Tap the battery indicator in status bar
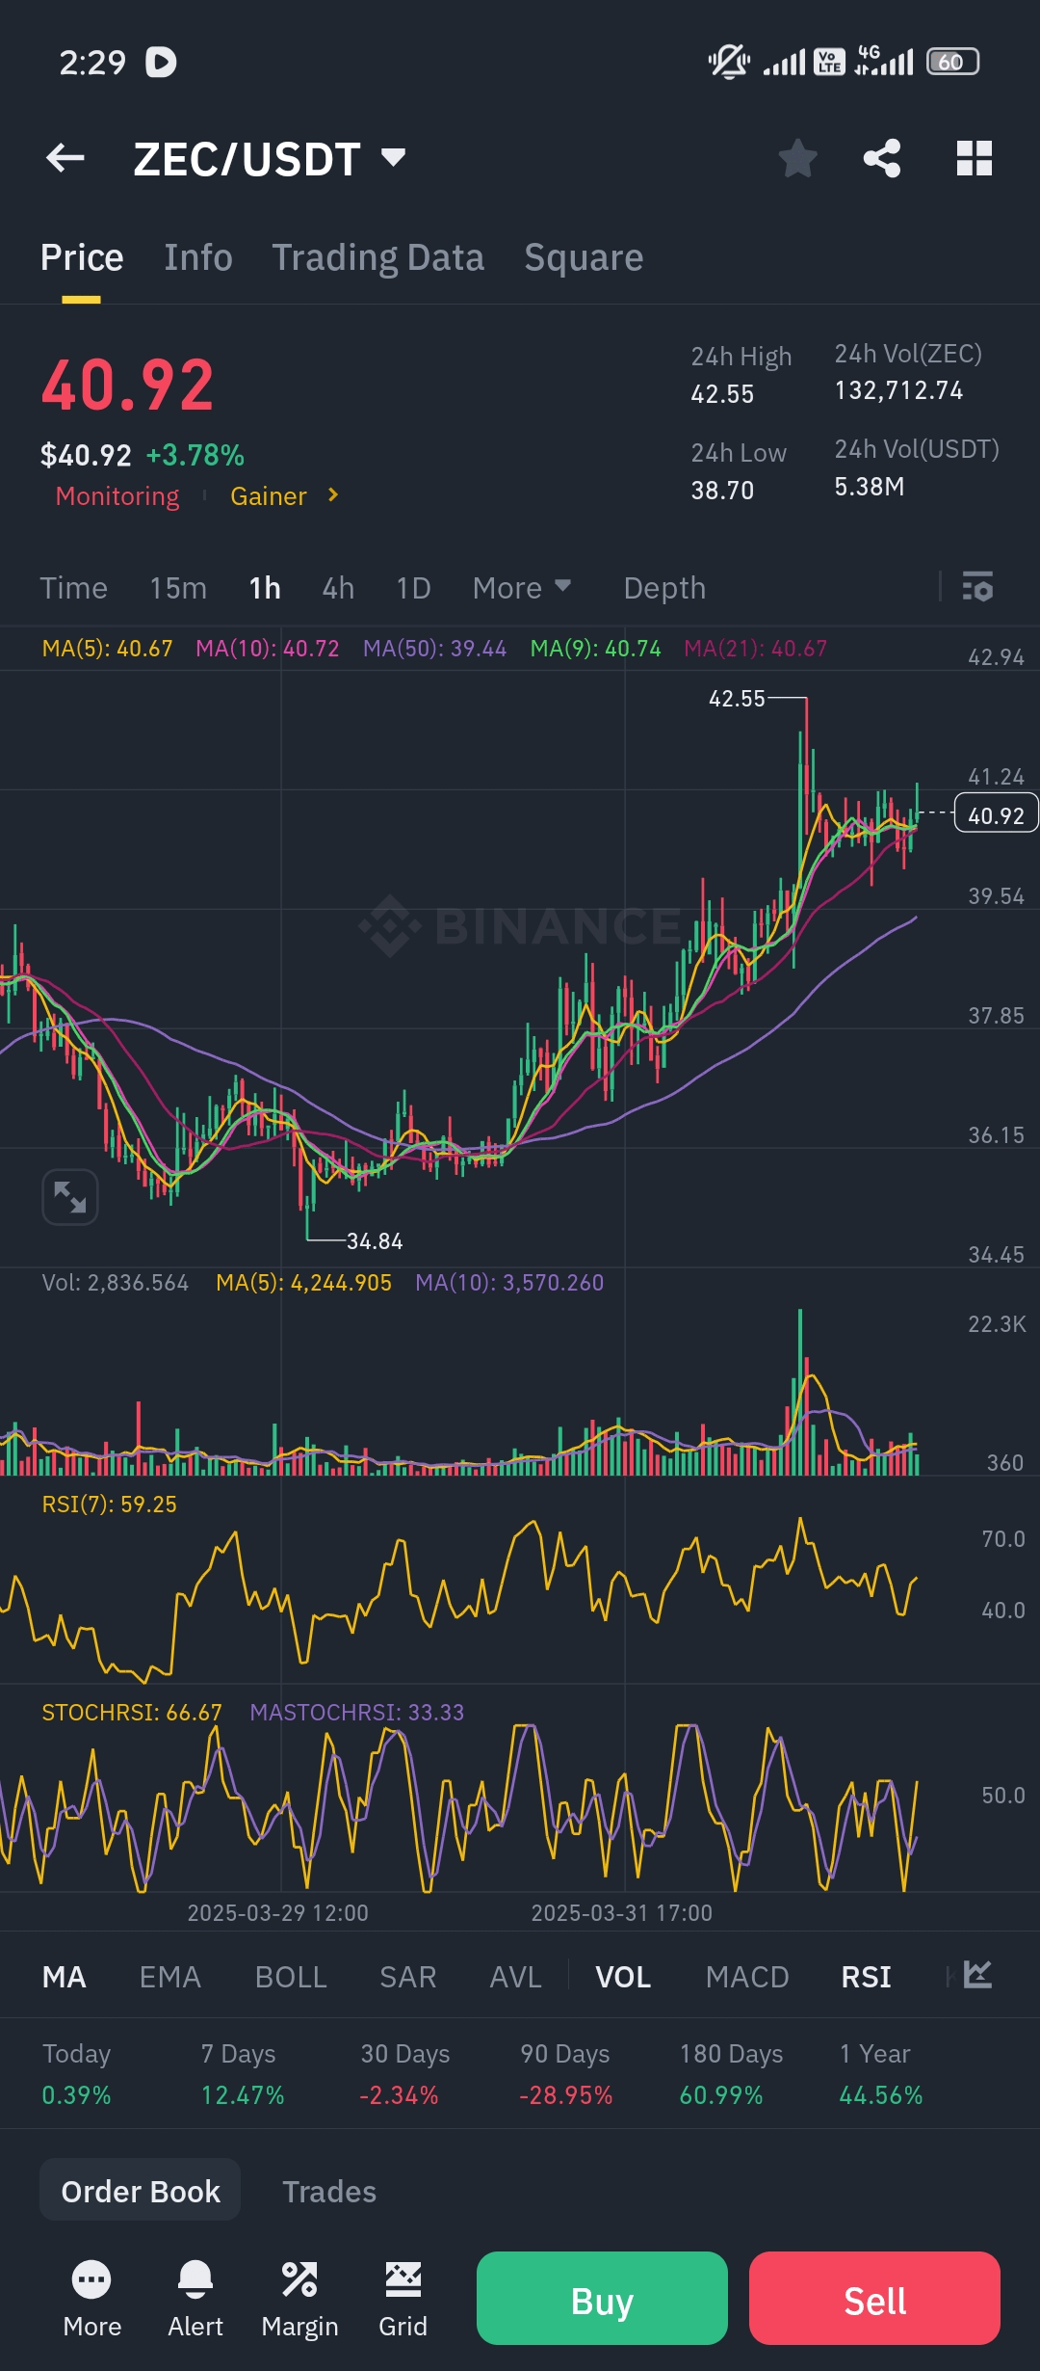The height and width of the screenshot is (2371, 1040). (x=952, y=62)
